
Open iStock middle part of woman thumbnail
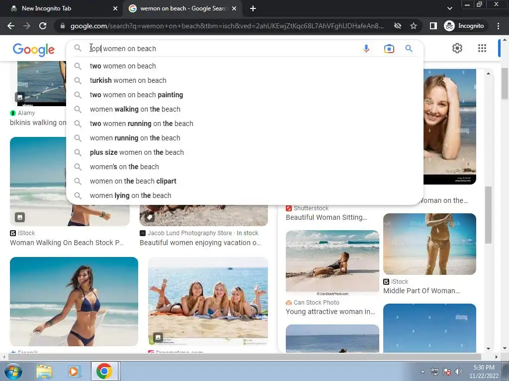tap(429, 244)
